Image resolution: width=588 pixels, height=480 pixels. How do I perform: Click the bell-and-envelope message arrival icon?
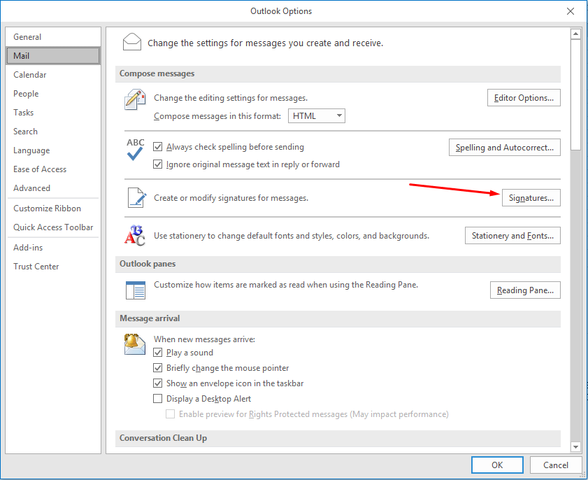(x=135, y=344)
